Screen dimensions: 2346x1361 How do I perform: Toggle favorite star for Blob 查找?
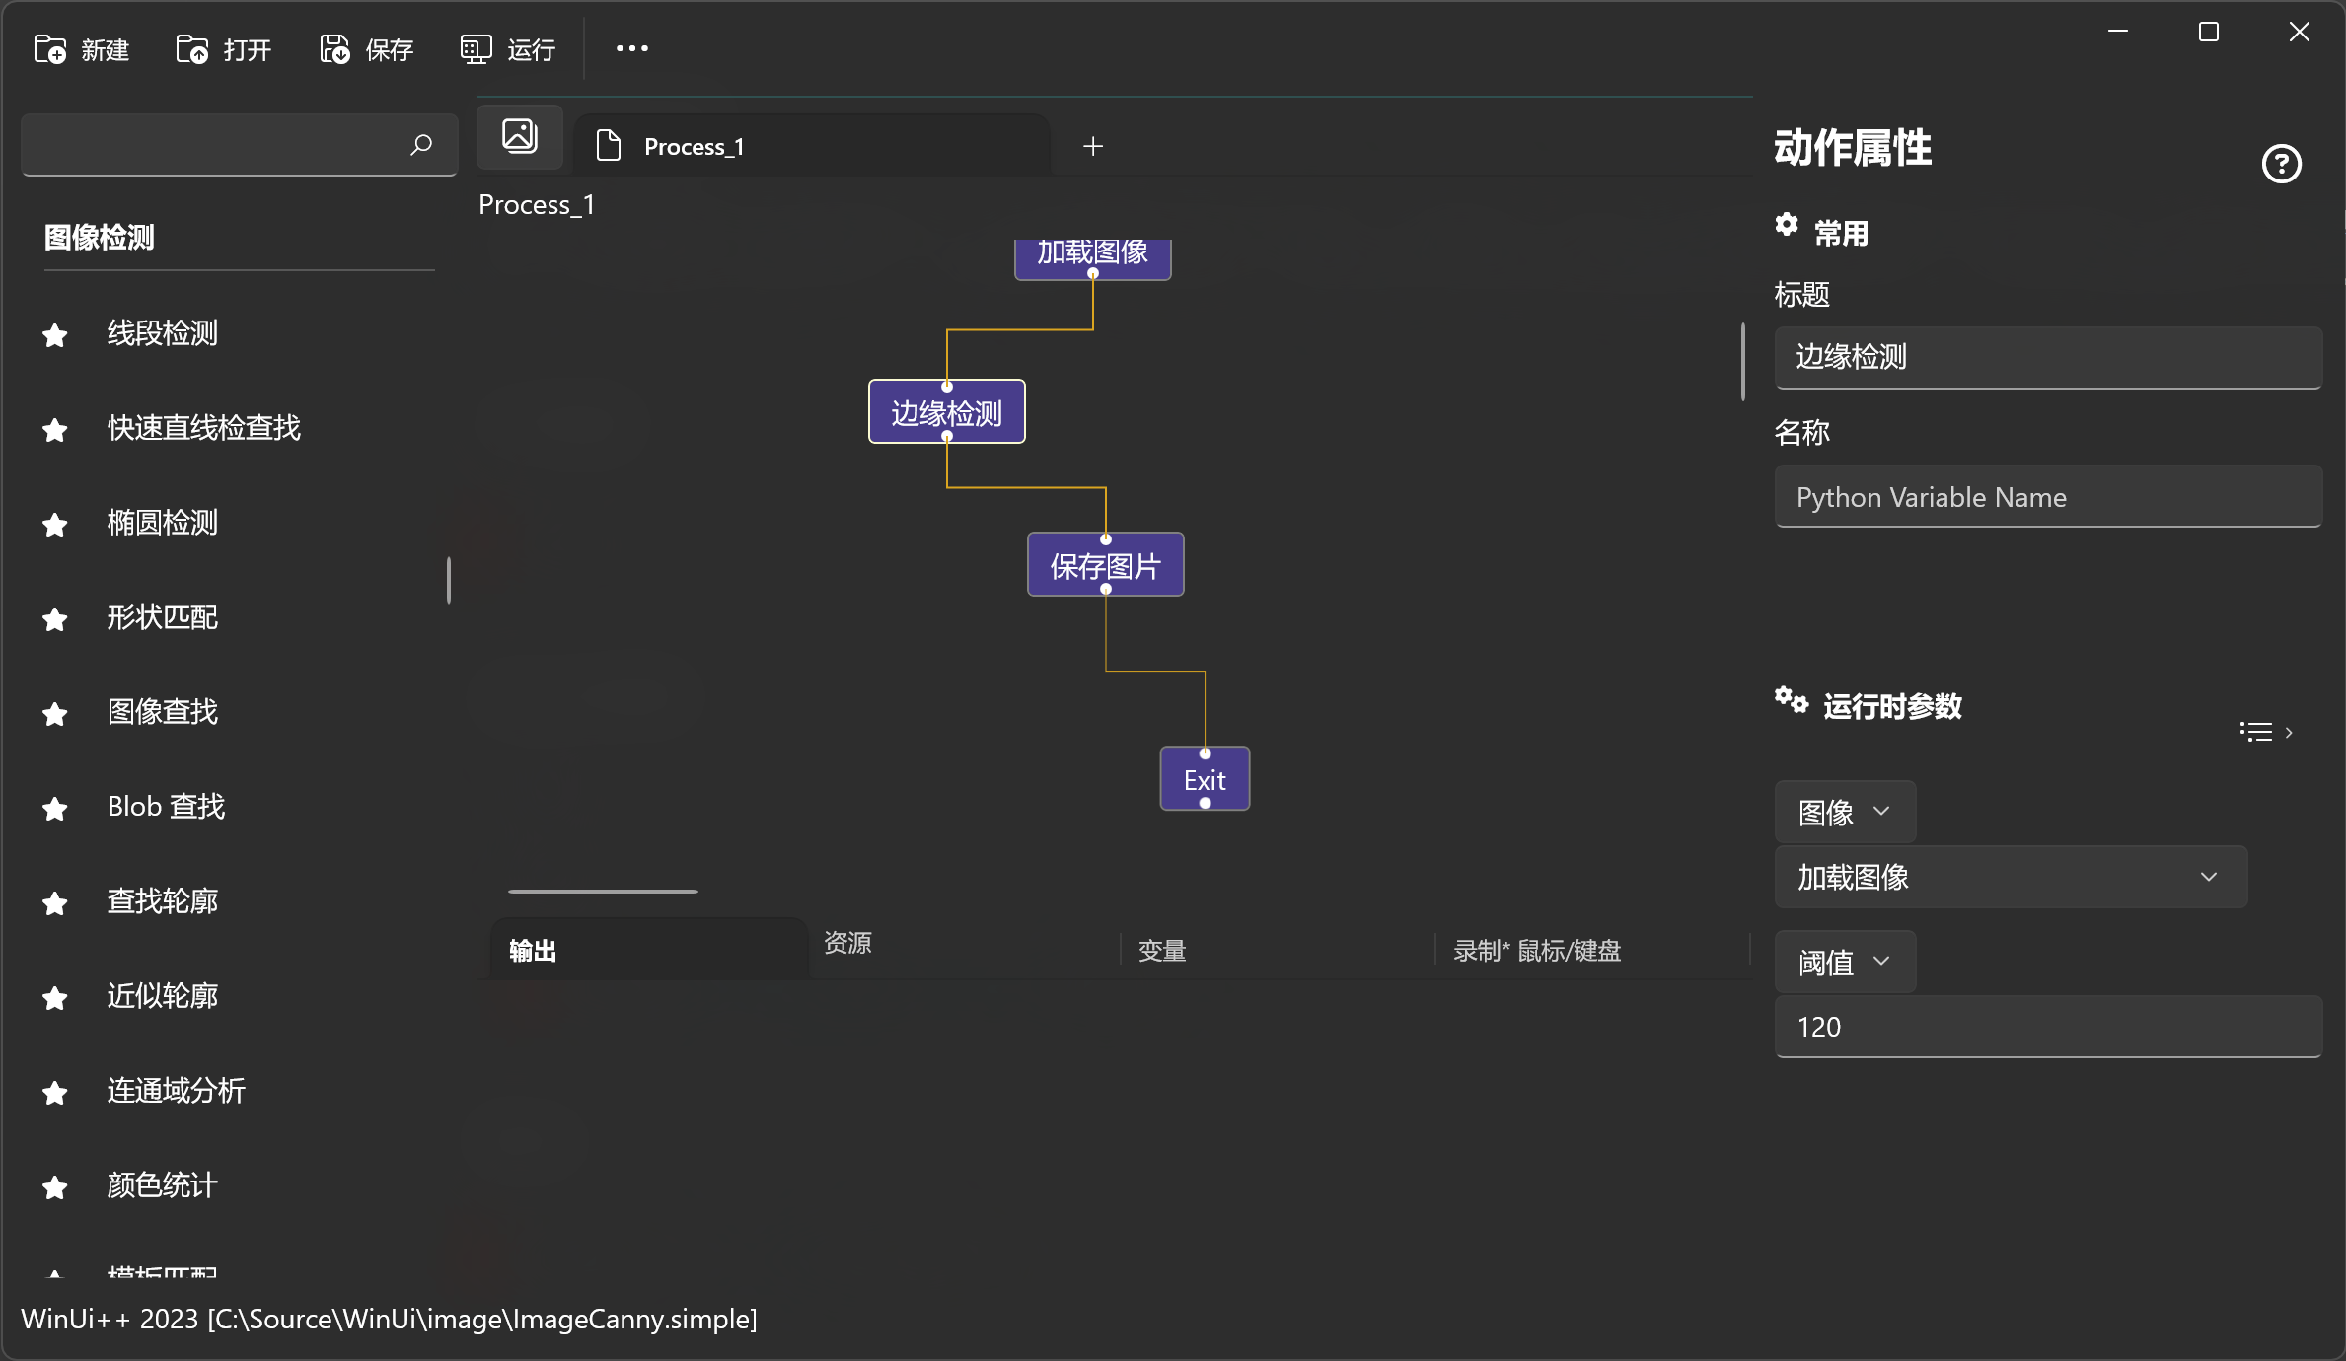(x=55, y=808)
